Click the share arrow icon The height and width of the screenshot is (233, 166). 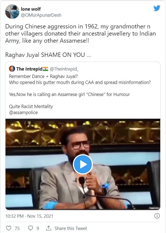click(49, 228)
